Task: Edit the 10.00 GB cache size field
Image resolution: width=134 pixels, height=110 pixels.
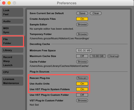Action: pyautogui.click(x=98, y=56)
